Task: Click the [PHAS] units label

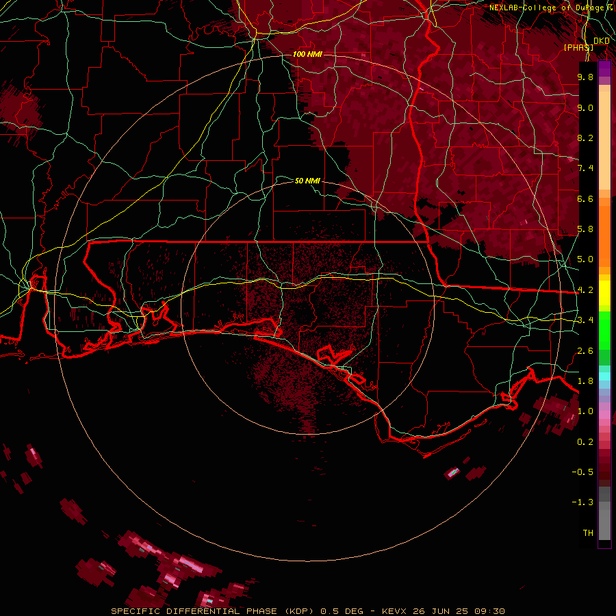Action: 578,47
